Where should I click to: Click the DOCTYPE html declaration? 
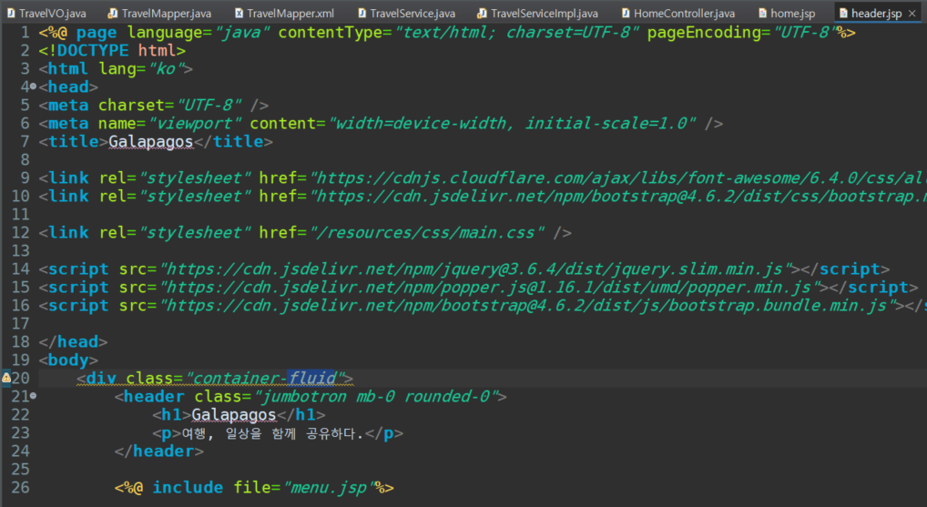[x=112, y=51]
